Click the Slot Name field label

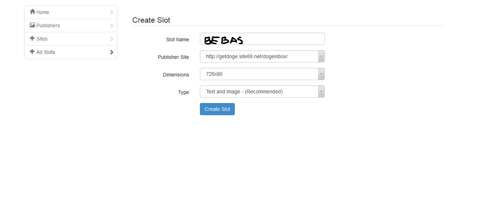(177, 40)
